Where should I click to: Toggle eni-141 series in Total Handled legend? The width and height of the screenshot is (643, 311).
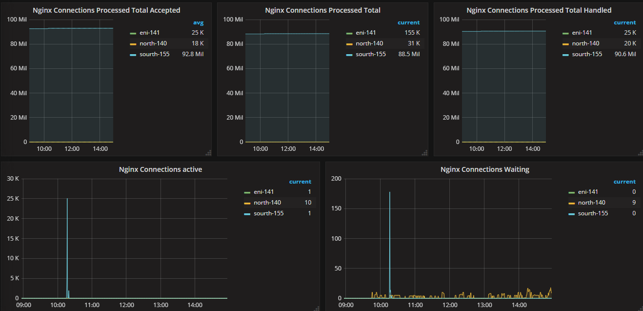pyautogui.click(x=582, y=33)
